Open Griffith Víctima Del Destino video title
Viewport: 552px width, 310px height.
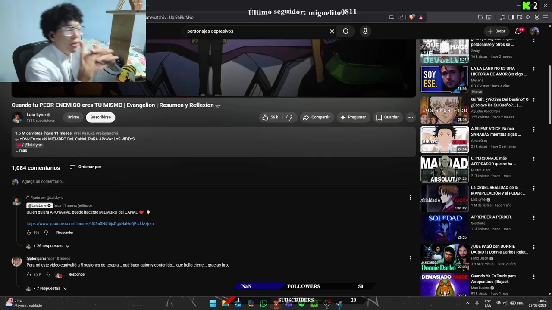[499, 102]
